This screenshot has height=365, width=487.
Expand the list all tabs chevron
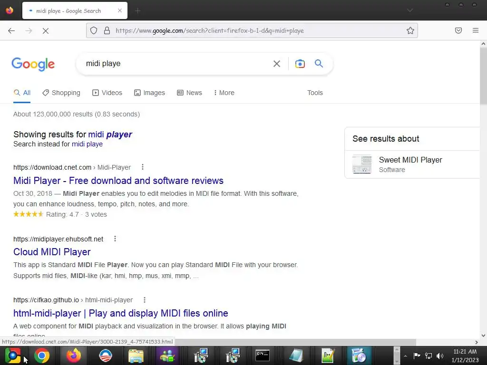(410, 10)
